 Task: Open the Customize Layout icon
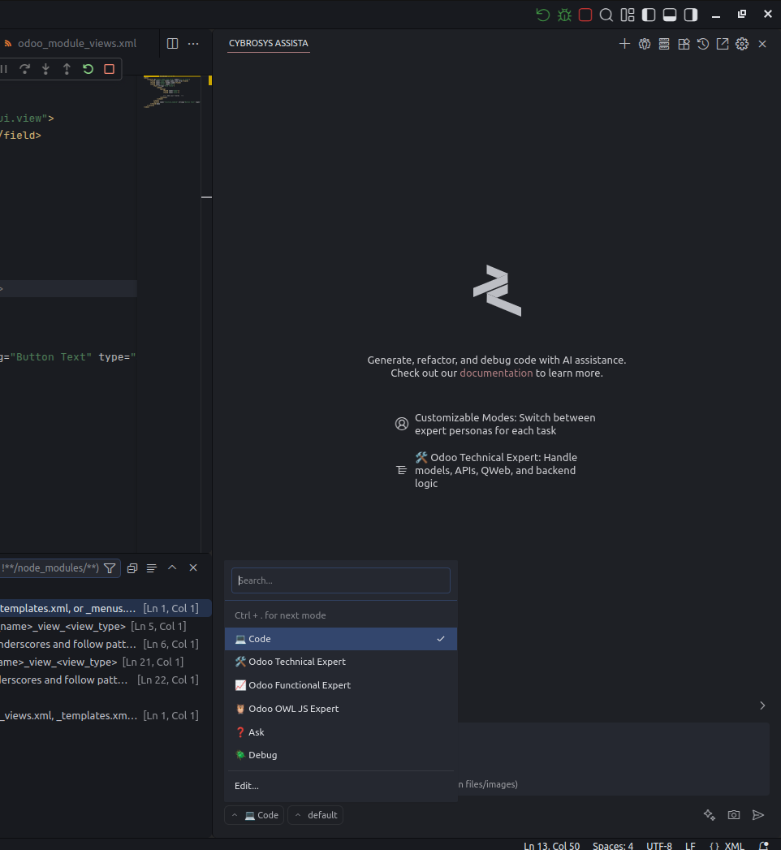click(x=628, y=15)
